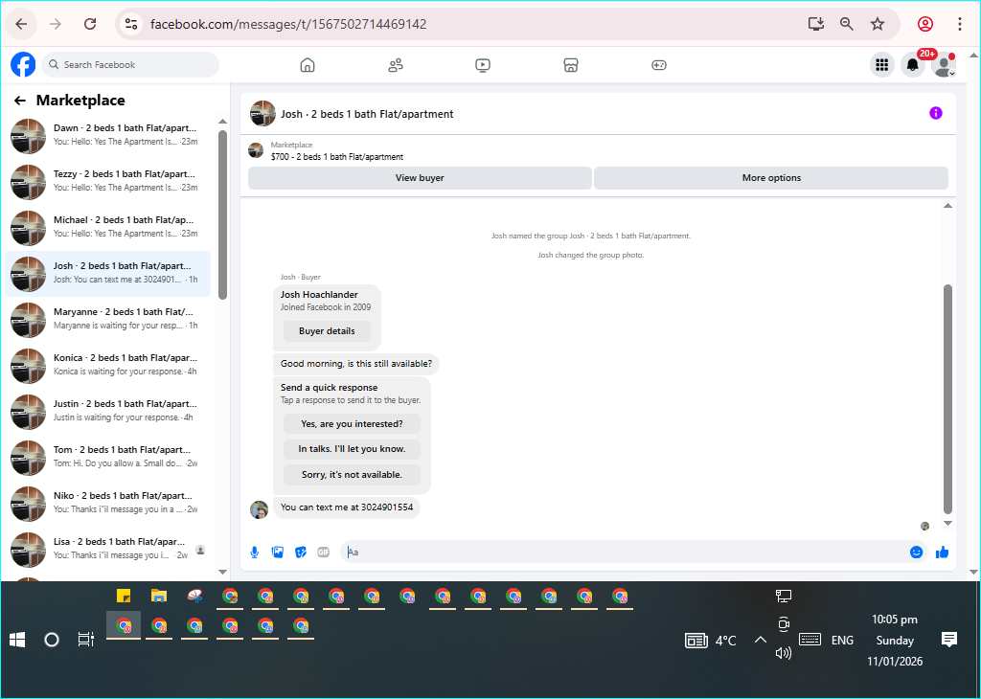Screen dimensions: 981x699
Task: Click the browser zoom magnifier icon
Action: tap(847, 24)
